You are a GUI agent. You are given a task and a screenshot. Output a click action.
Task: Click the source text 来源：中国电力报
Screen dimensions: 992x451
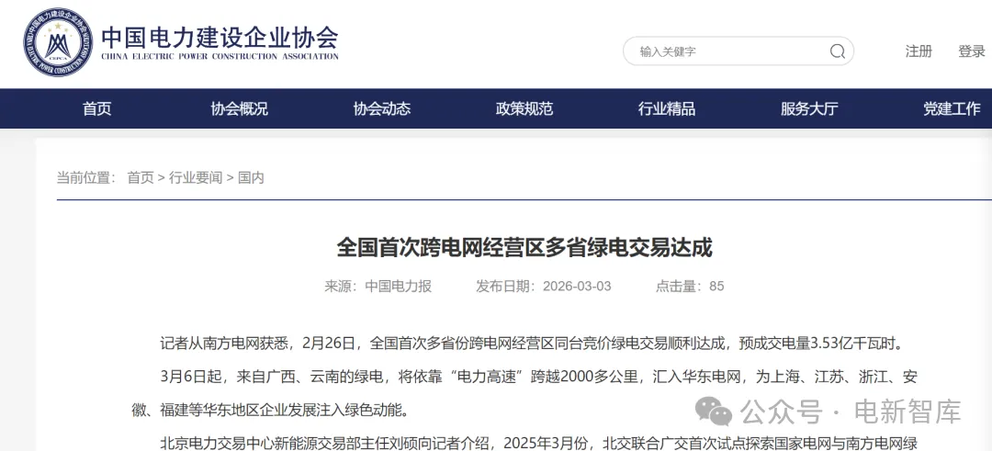click(x=378, y=287)
